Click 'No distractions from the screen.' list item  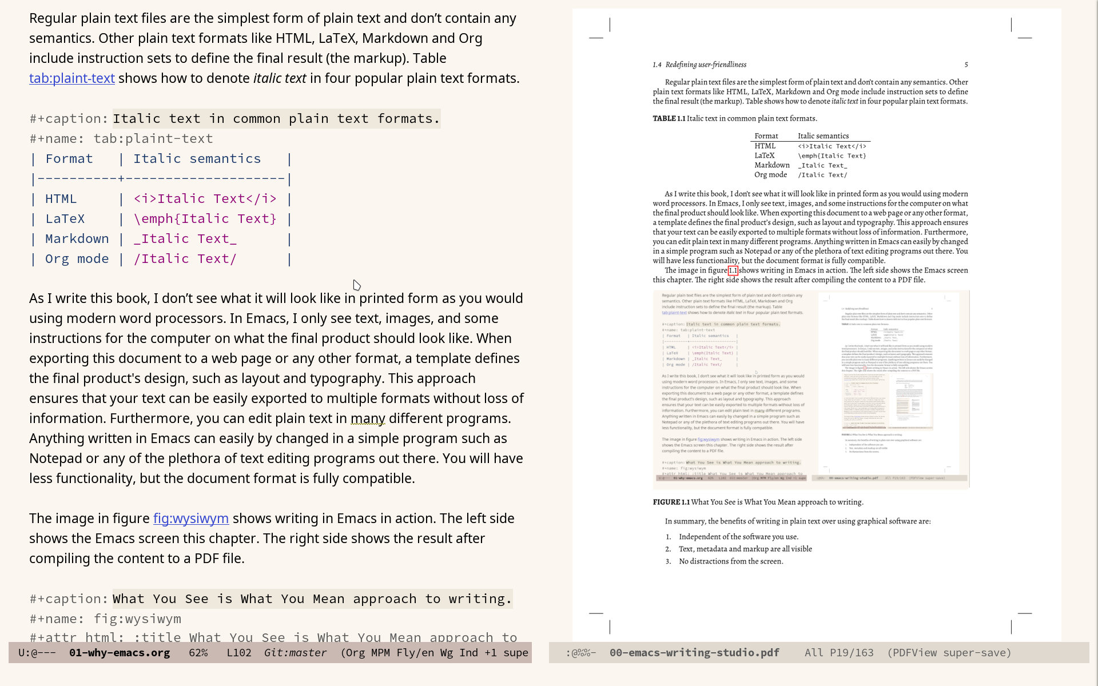[731, 561]
